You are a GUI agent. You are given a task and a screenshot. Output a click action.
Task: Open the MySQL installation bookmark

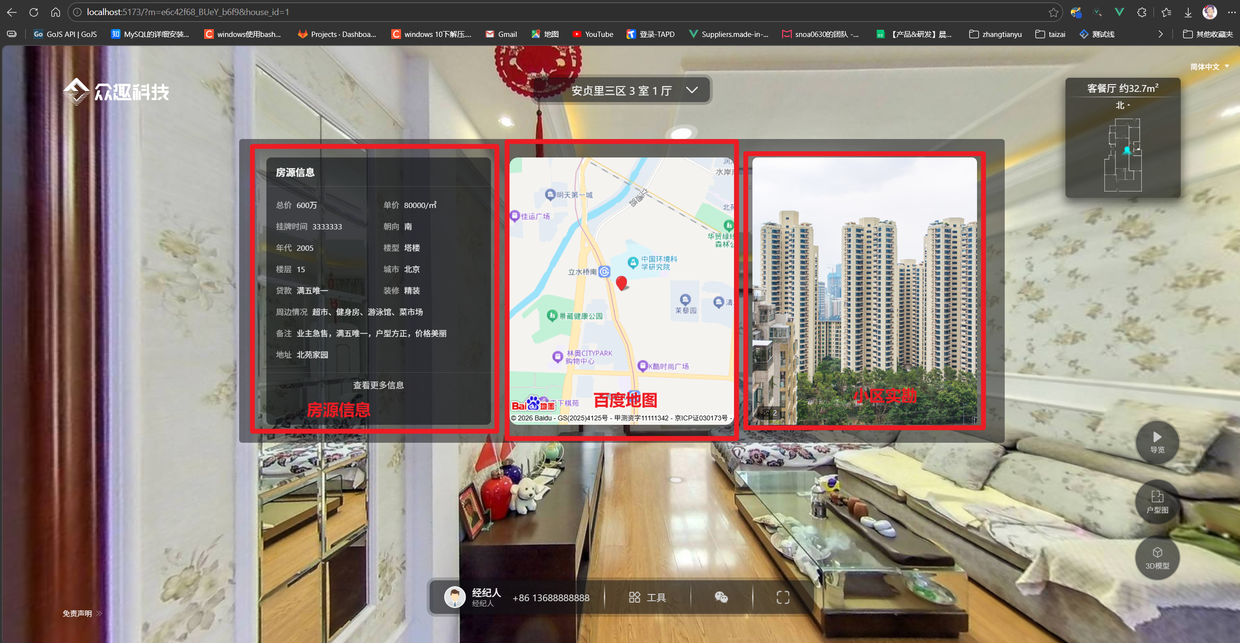tap(150, 34)
